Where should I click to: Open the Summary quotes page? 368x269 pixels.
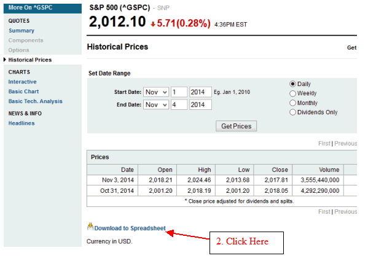click(x=22, y=31)
